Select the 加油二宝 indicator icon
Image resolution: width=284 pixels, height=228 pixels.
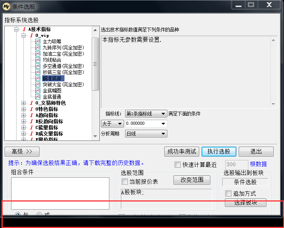38,54
